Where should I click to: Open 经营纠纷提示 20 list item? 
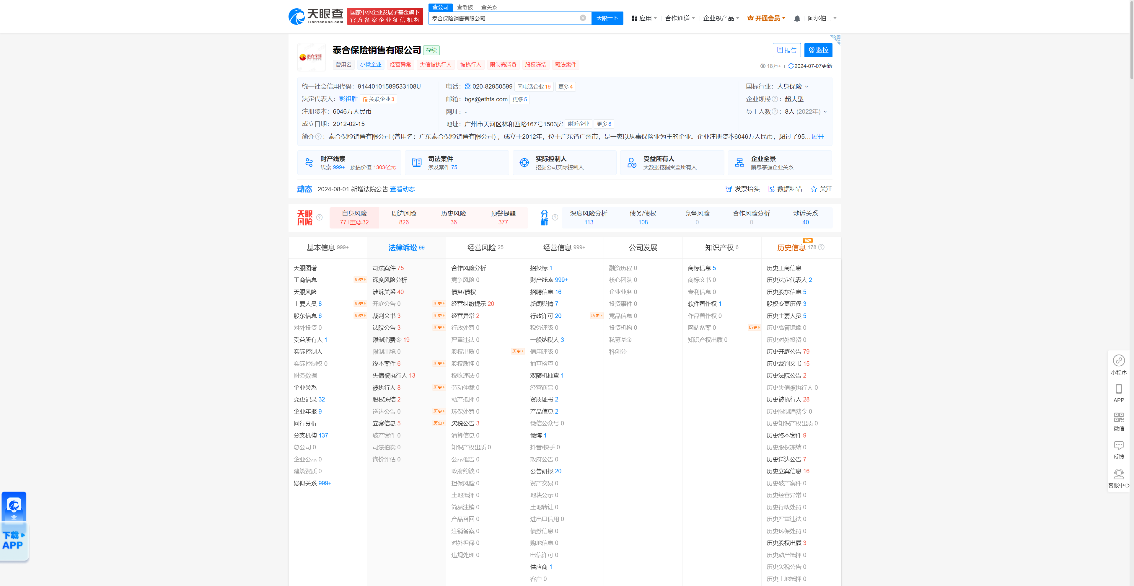click(472, 304)
